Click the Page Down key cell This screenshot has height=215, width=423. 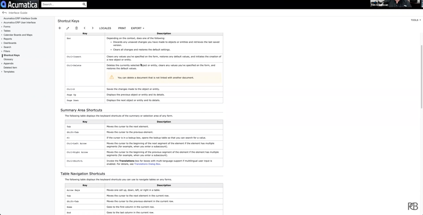pos(85,100)
